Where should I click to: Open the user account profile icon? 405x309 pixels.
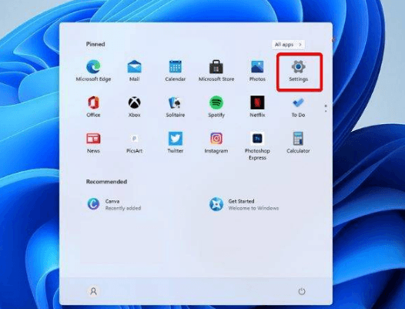tap(93, 291)
